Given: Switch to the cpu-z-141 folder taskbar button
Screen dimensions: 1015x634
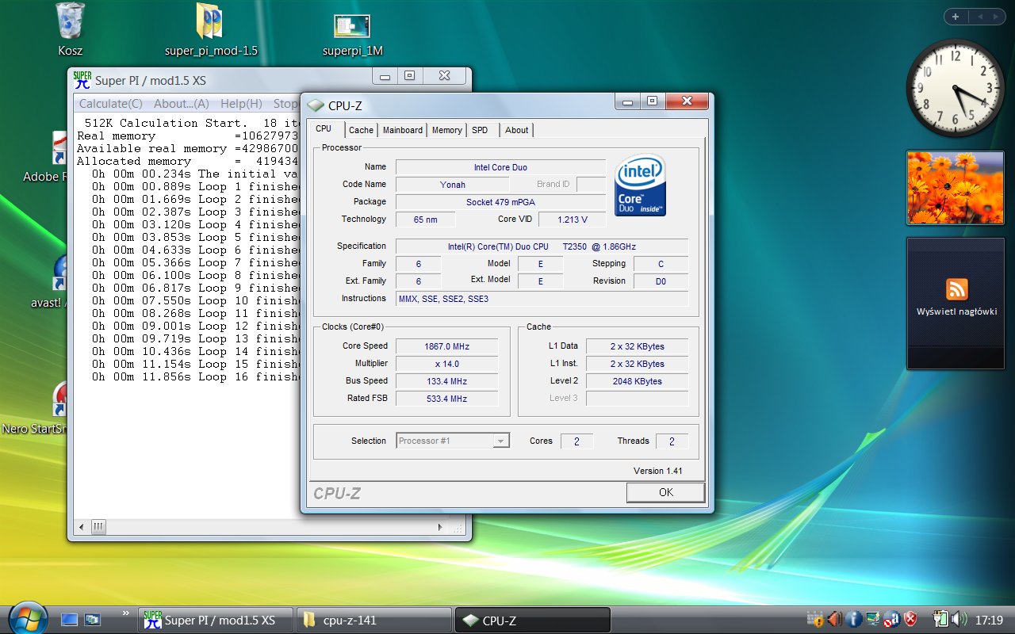Looking at the screenshot, I should (373, 620).
